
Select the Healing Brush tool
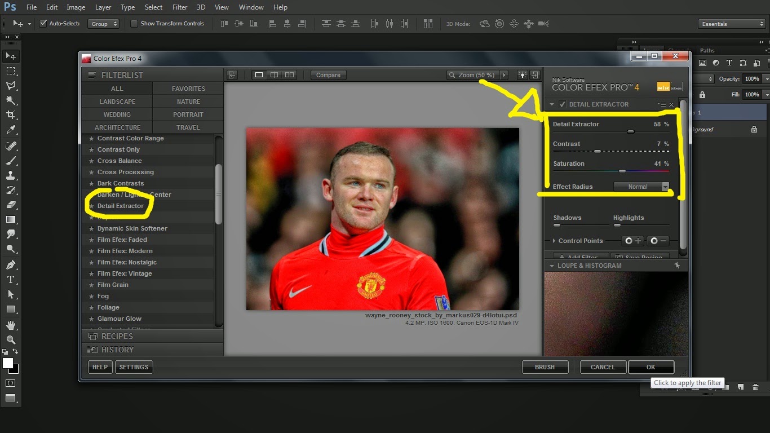11,146
